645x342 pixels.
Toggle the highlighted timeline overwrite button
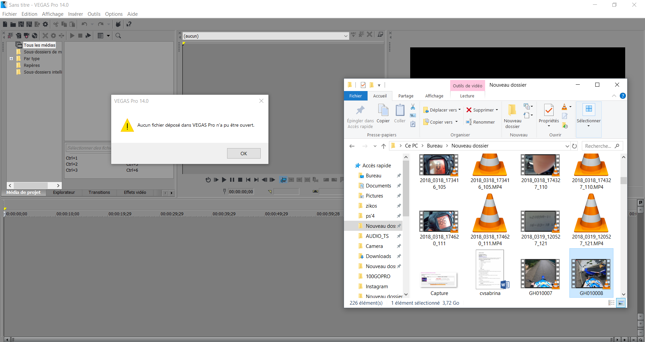[283, 180]
